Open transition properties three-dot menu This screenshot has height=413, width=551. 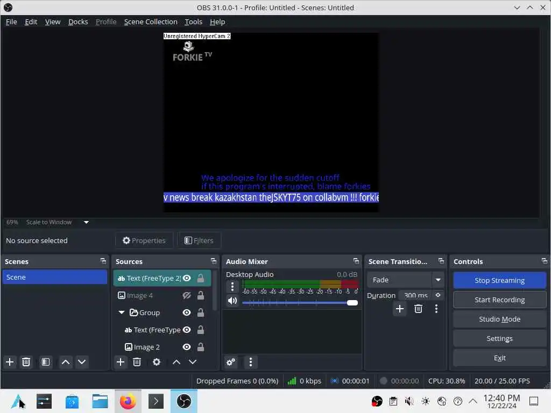436,309
